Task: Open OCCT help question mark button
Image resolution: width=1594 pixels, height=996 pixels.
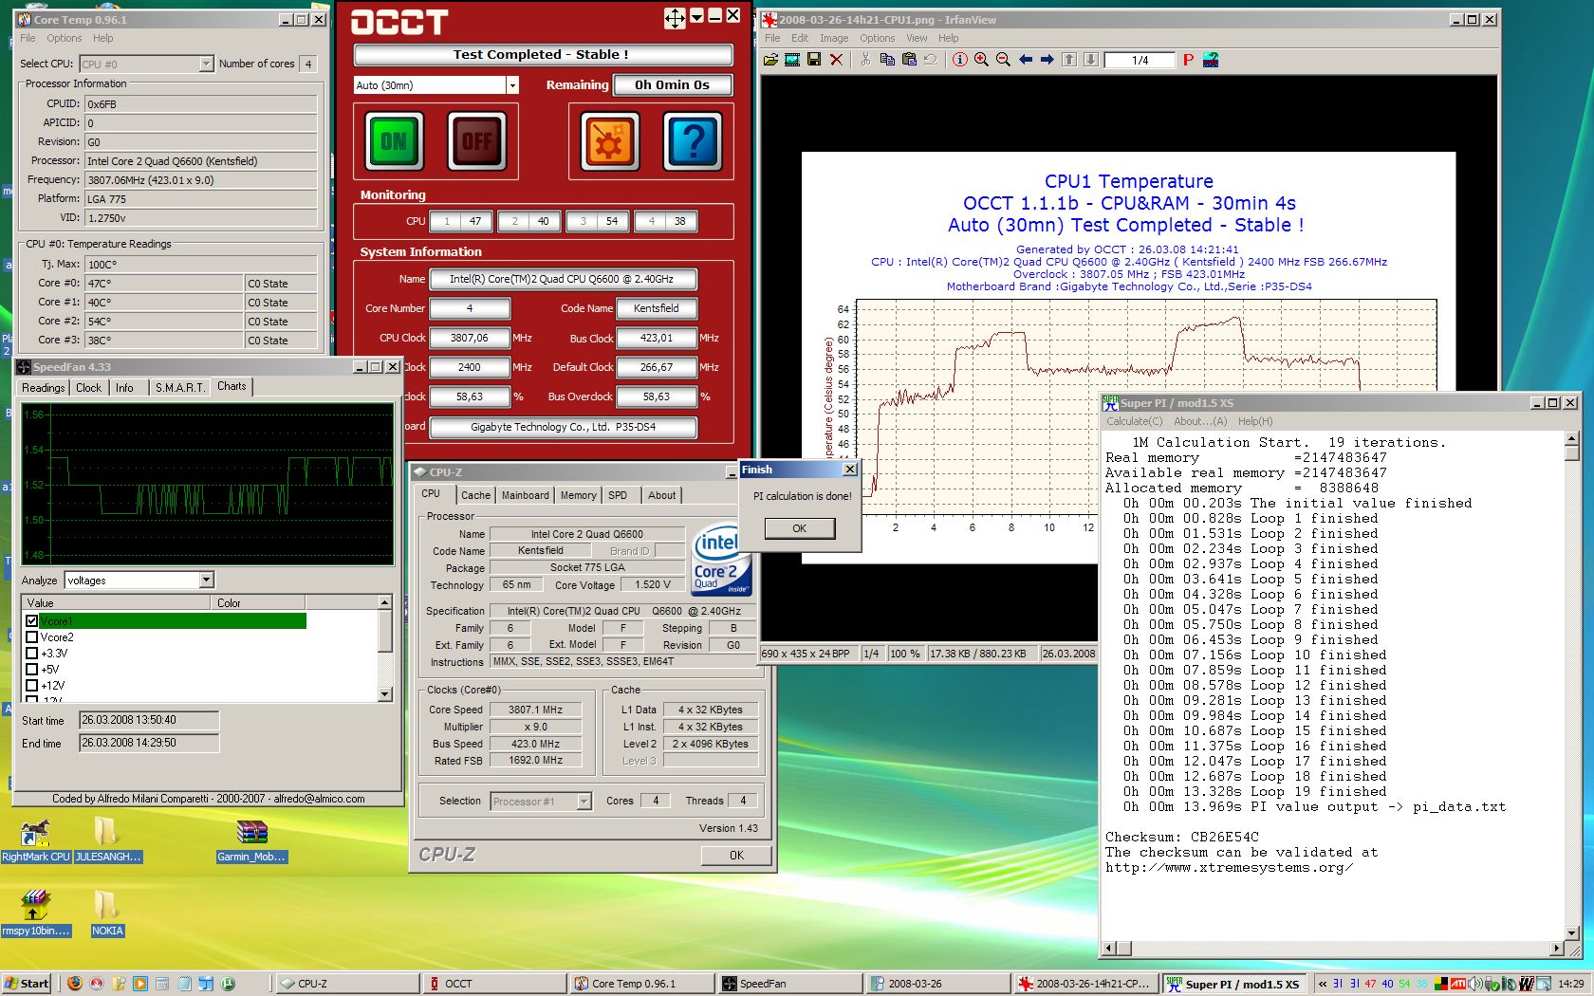Action: pyautogui.click(x=693, y=141)
